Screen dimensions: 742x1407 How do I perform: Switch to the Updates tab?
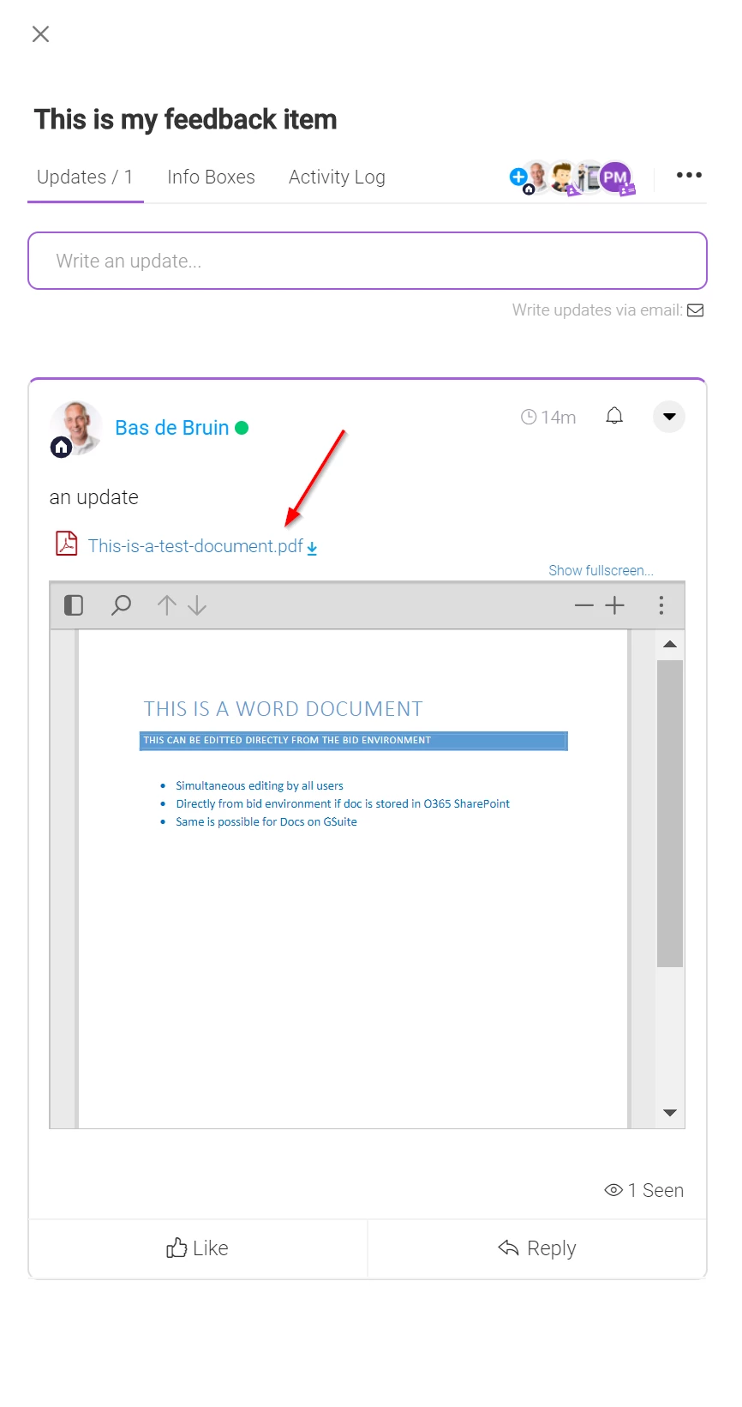click(x=85, y=177)
